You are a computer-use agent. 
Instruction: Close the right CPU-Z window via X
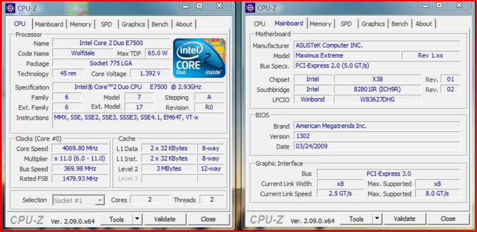click(x=459, y=5)
